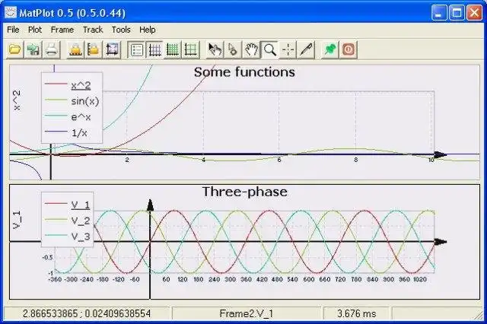Viewport: 487px width, 324px height.
Task: Select the pen drawing tool
Action: [306, 49]
